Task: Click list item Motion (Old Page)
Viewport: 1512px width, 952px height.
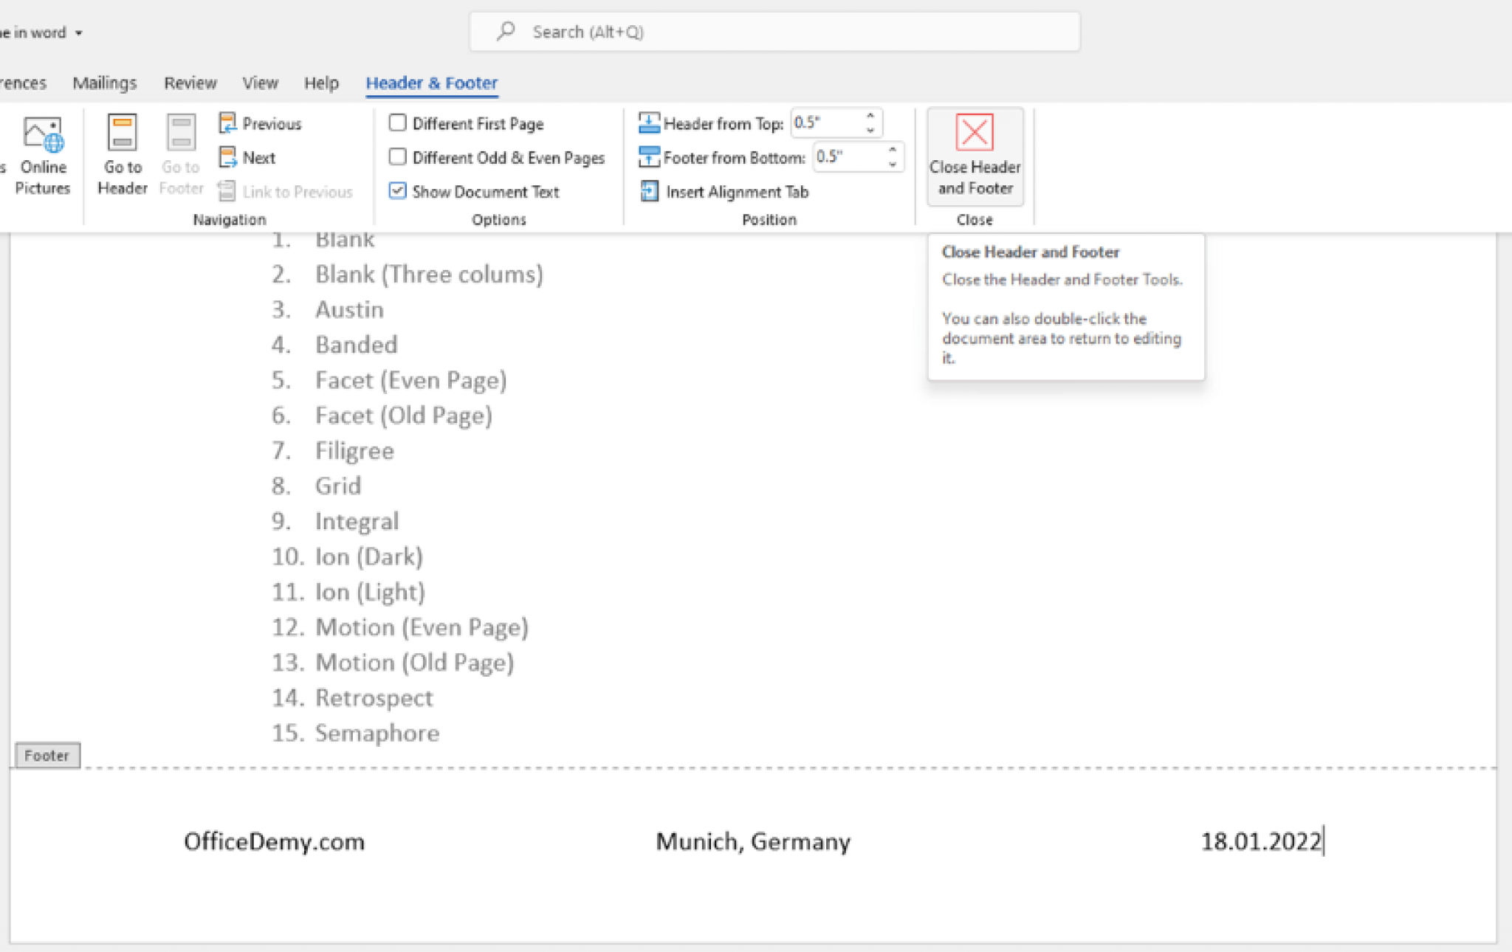Action: (414, 663)
